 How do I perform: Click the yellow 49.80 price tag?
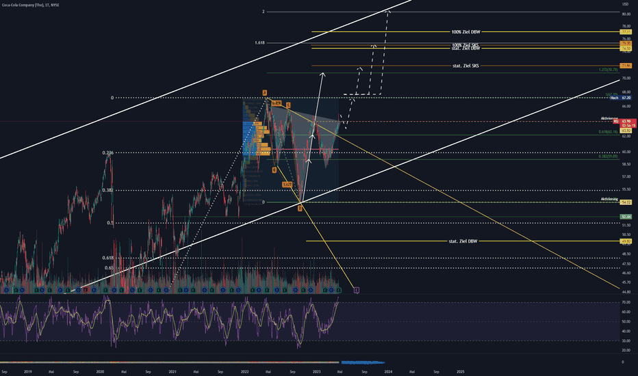tap(626, 241)
